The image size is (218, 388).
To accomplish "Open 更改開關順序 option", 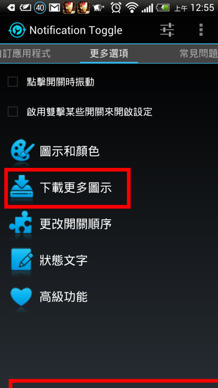I will (76, 224).
